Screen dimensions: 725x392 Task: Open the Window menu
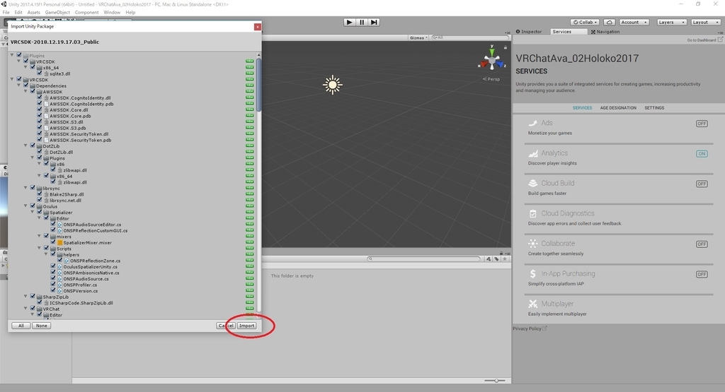point(112,13)
